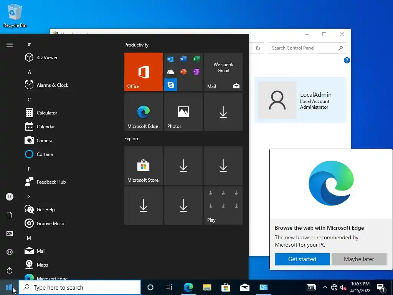The height and width of the screenshot is (295, 393).
Task: Open Settings gear in Start sidebar
Action: [10, 252]
